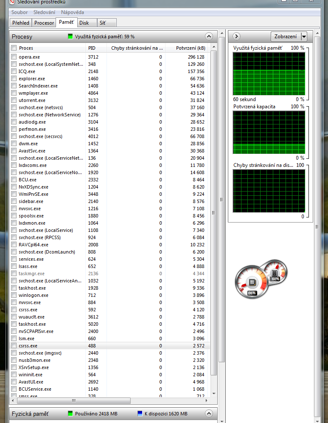Click left pane scroll up arrow
This screenshot has width=328, height=423.
(222, 33)
